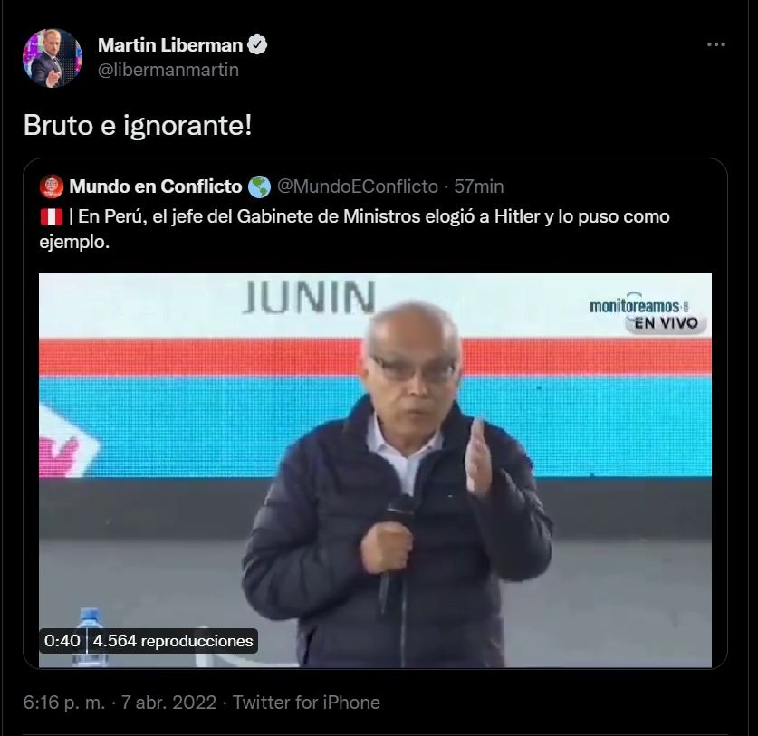
Task: Open the @MundoEConflicto handle
Action: (x=357, y=186)
